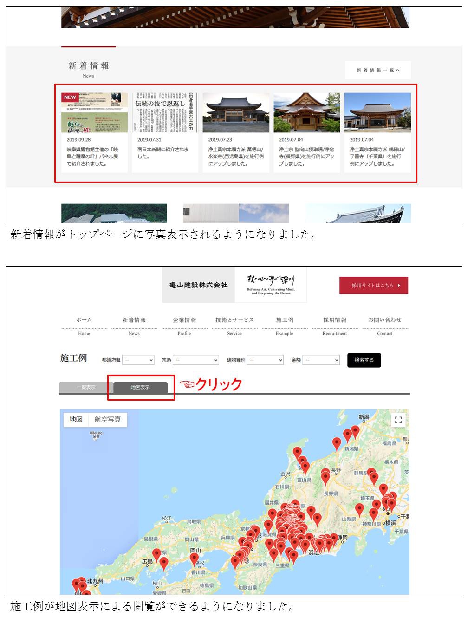The image size is (468, 624).
Task: Open the 金額 dropdown
Action: (x=322, y=360)
